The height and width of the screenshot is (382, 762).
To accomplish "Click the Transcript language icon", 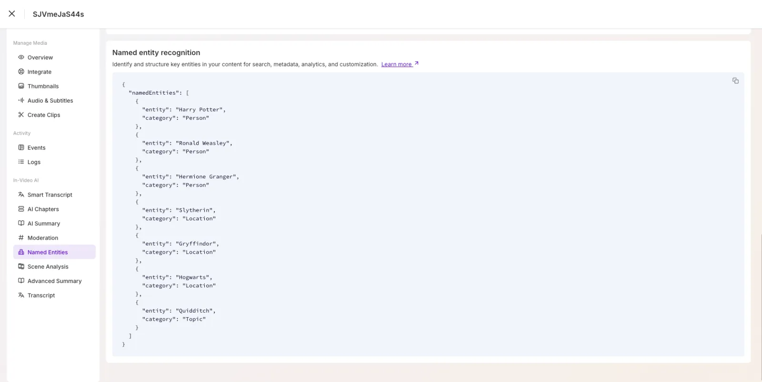I will 21,295.
